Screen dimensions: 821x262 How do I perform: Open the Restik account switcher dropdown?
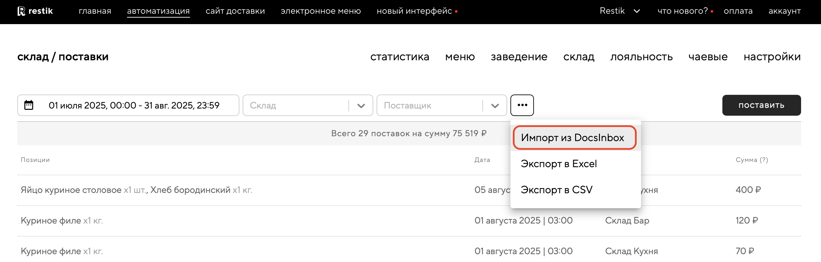tap(620, 11)
